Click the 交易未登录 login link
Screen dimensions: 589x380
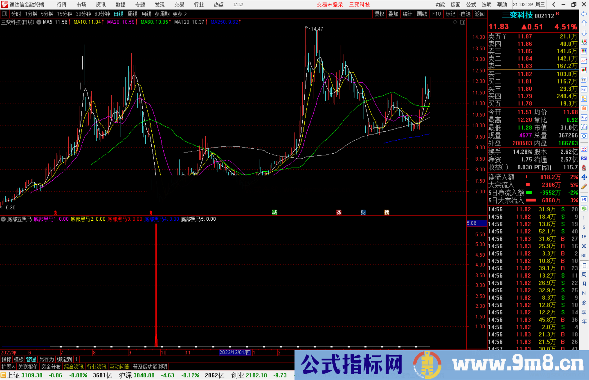pyautogui.click(x=330, y=4)
